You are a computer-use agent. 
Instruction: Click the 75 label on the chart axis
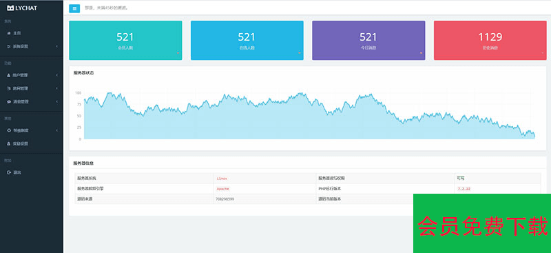[x=79, y=104]
